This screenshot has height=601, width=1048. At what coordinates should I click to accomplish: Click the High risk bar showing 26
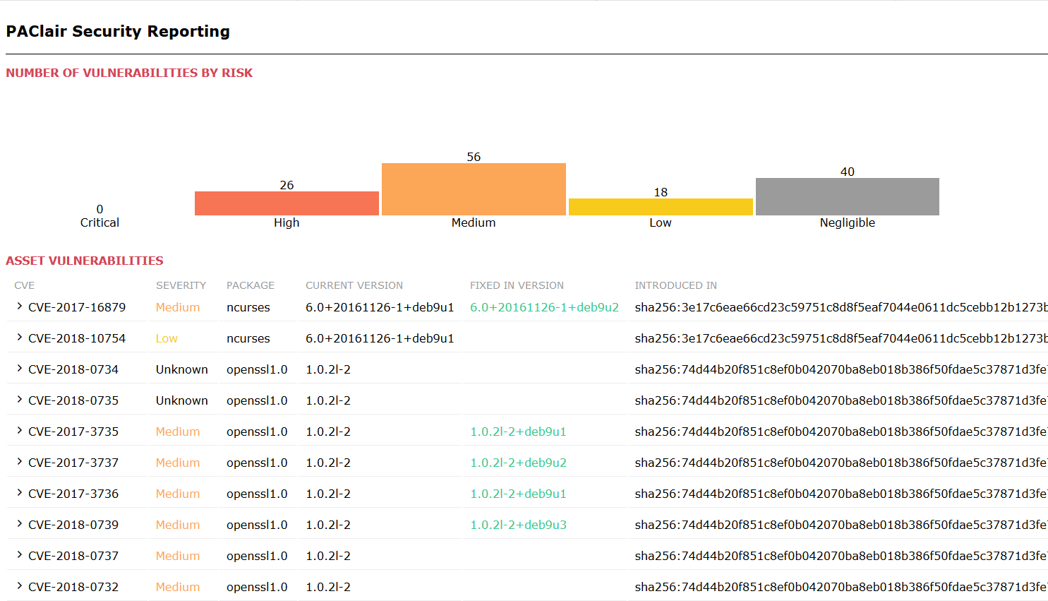(x=287, y=203)
